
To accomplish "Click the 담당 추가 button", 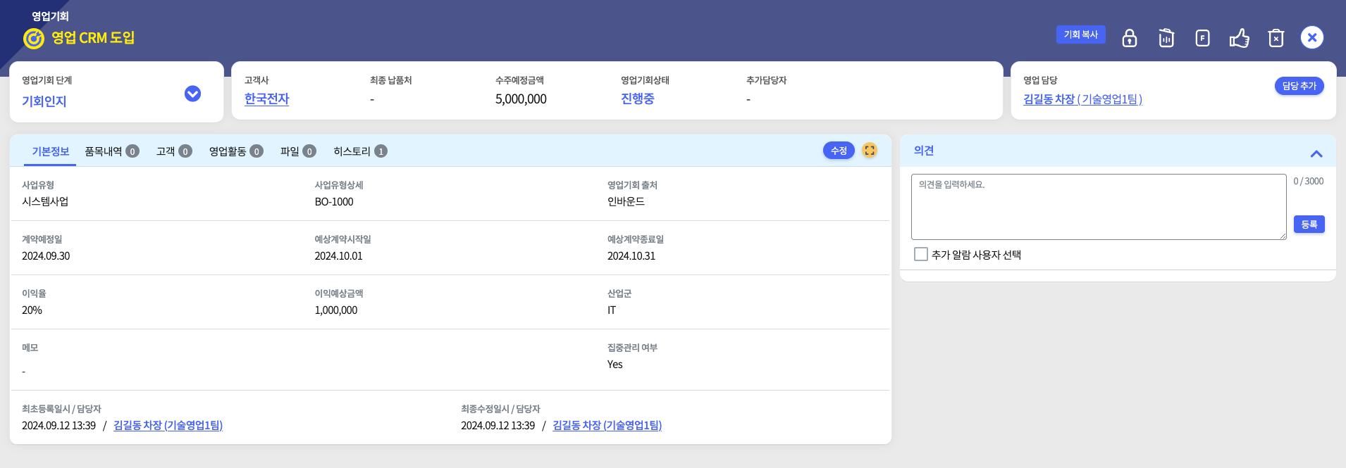I will pos(1299,86).
